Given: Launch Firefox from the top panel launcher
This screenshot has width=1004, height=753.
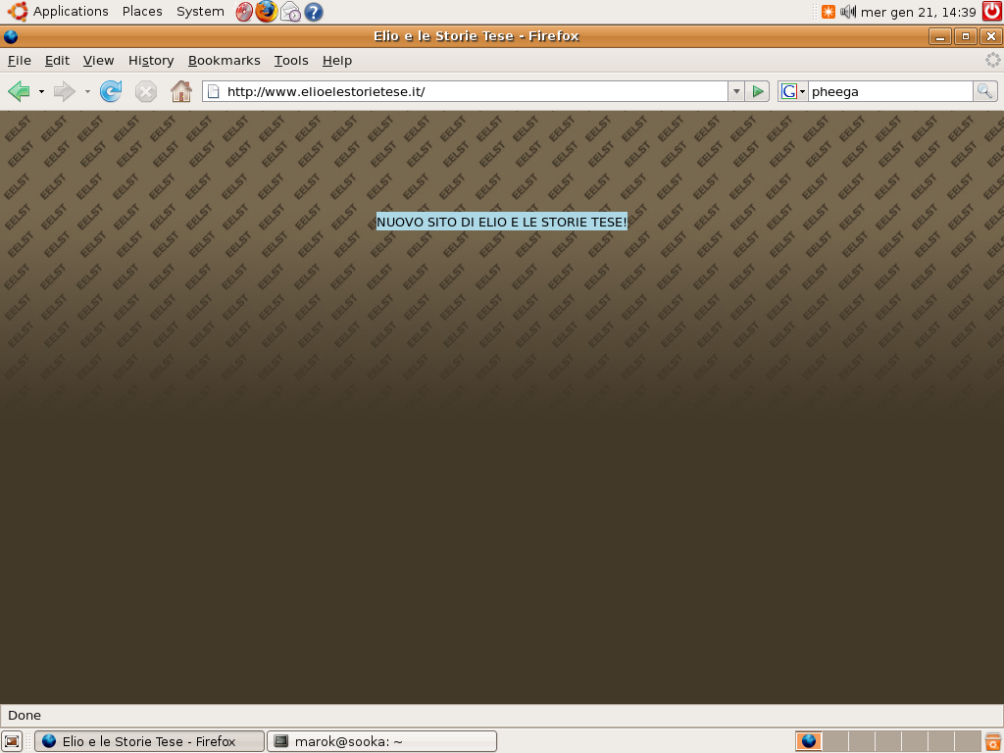Looking at the screenshot, I should click(267, 12).
